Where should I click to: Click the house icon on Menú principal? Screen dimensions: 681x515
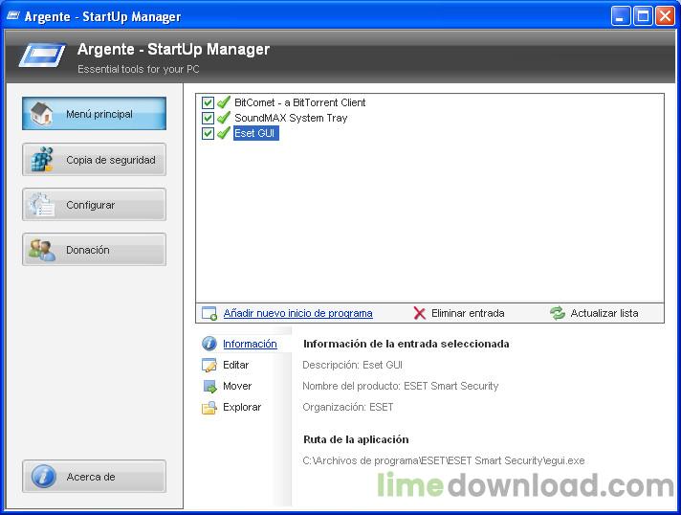(x=41, y=113)
